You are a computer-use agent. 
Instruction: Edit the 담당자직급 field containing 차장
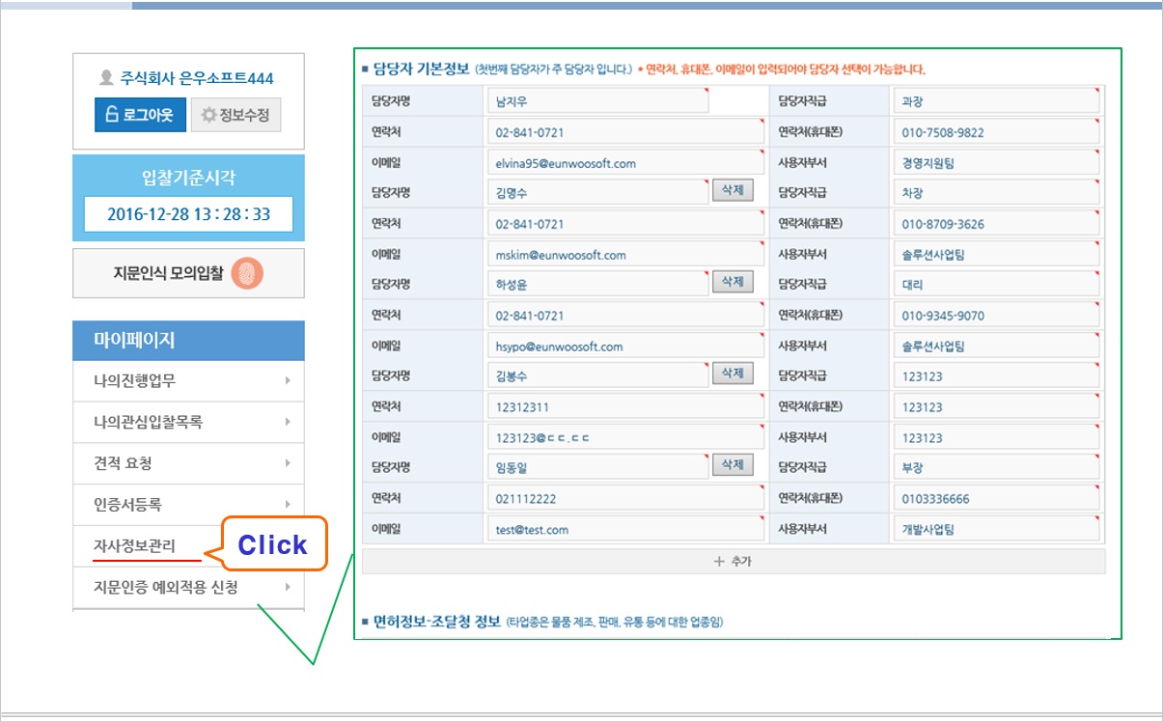click(997, 193)
